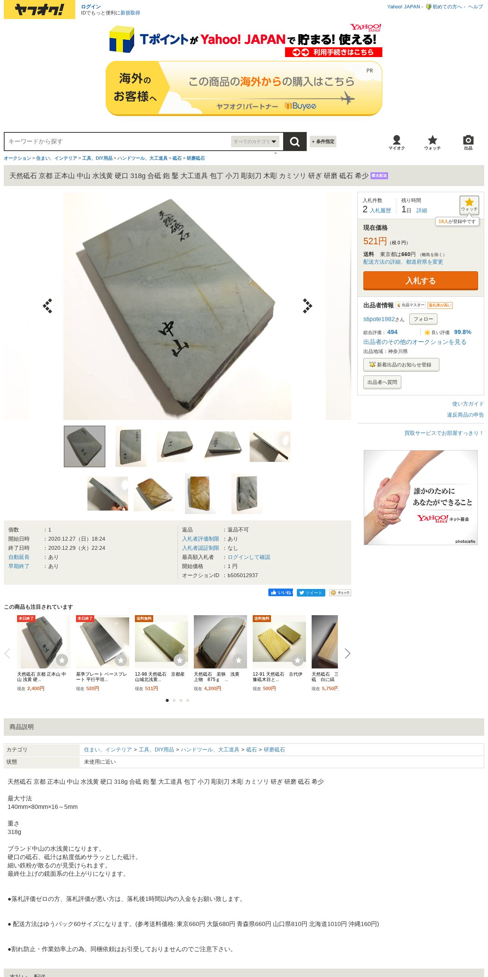Open the すべてのカテゴリ dropdown
488x977 pixels.
255,142
